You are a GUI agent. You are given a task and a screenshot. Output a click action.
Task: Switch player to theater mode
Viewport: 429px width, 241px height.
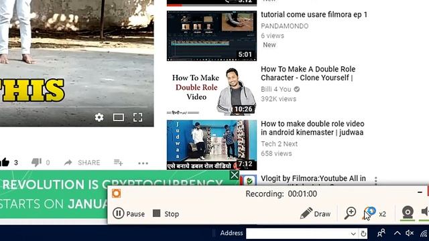119,118
